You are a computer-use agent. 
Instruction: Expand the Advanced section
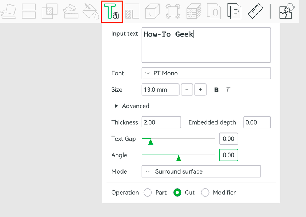pyautogui.click(x=132, y=106)
